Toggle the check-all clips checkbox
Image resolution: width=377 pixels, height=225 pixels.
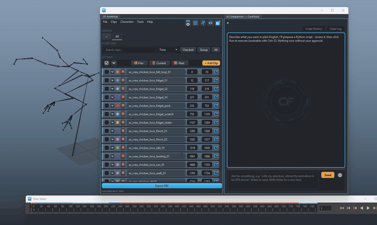(107, 63)
